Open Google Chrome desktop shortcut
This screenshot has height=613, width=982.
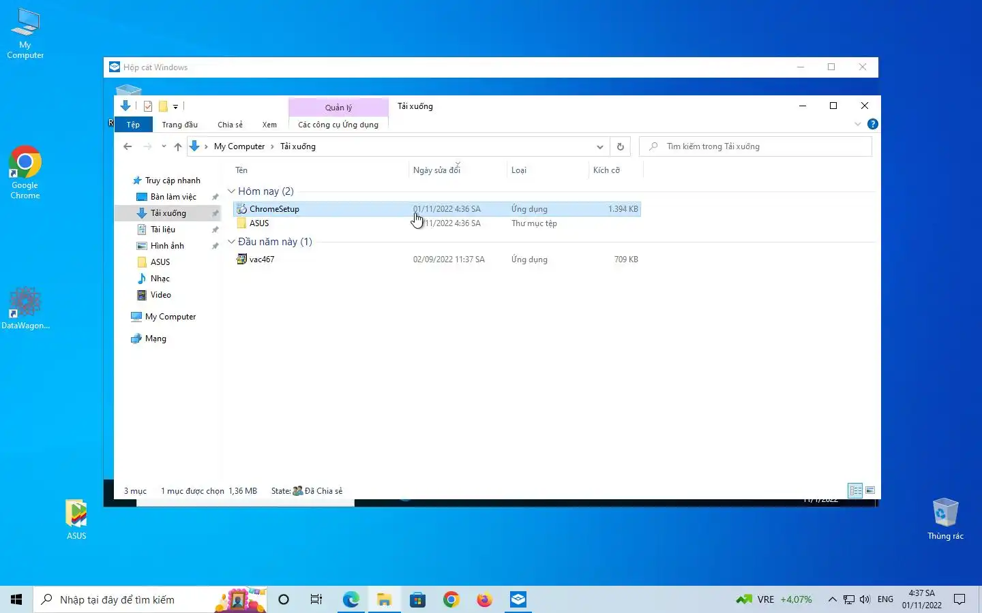pyautogui.click(x=25, y=172)
